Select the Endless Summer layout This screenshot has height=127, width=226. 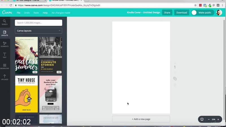tap(27, 55)
